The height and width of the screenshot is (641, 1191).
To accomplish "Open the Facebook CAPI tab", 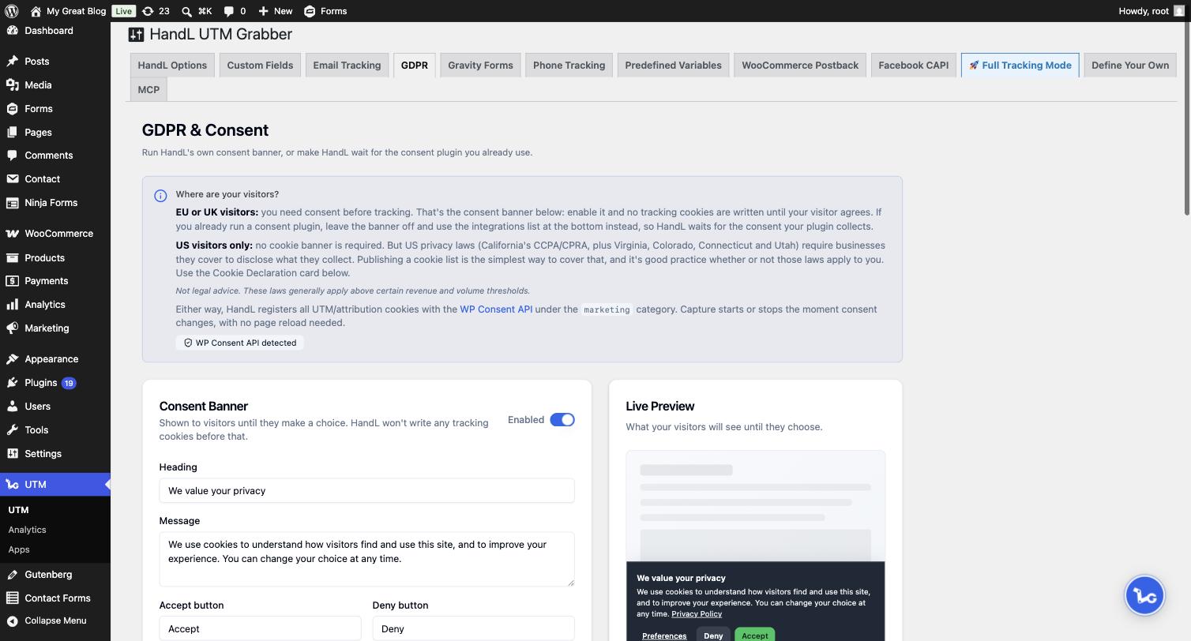I will coord(913,66).
